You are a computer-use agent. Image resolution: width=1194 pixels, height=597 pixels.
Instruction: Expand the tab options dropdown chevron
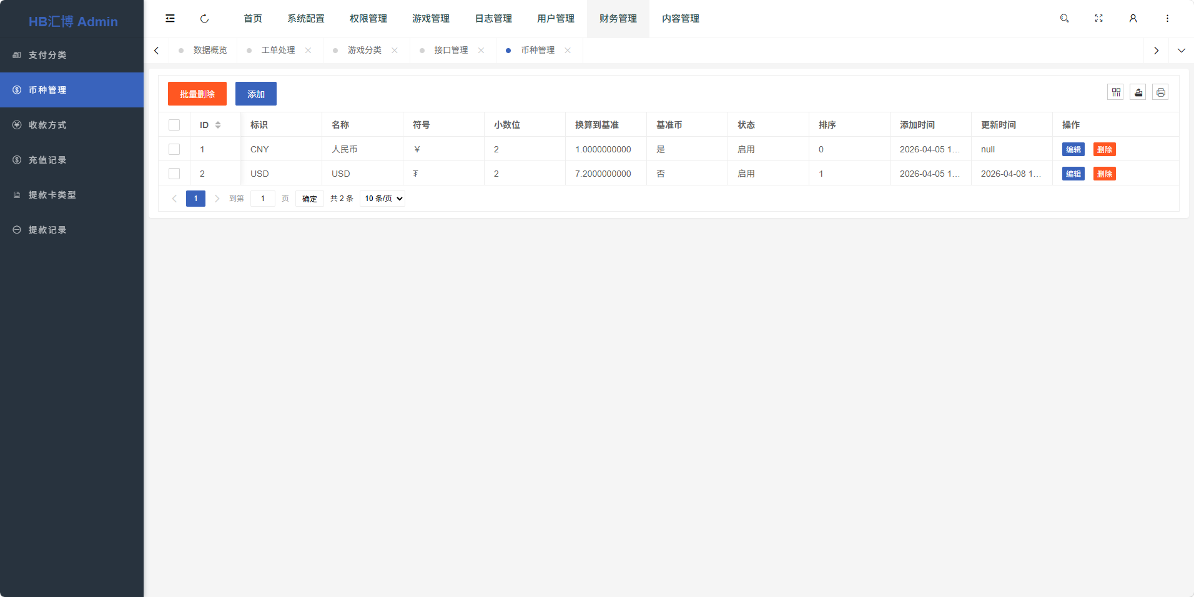pos(1182,51)
